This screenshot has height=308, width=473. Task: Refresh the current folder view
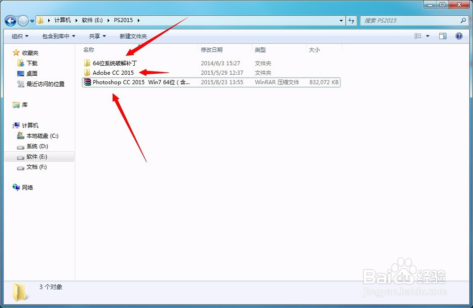click(351, 20)
